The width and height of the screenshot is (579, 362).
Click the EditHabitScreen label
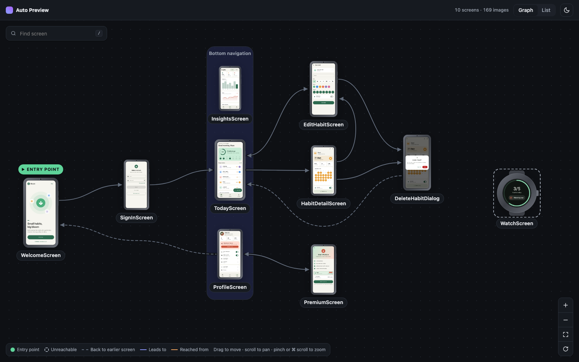pyautogui.click(x=324, y=125)
